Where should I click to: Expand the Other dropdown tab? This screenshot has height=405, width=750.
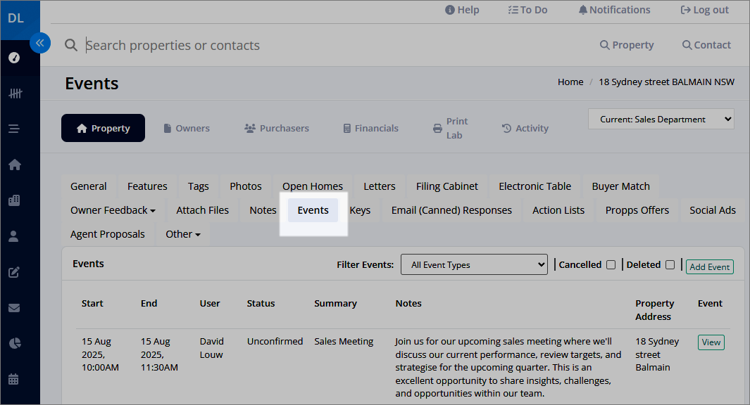pos(182,234)
